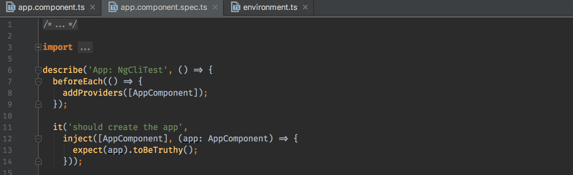Screen dimensions: 573x175
Task: Switch to the environment.ts tab
Action: pyautogui.click(x=269, y=7)
